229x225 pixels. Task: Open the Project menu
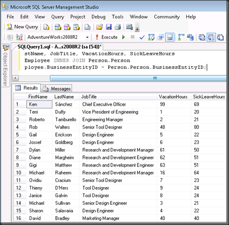[x=78, y=17]
